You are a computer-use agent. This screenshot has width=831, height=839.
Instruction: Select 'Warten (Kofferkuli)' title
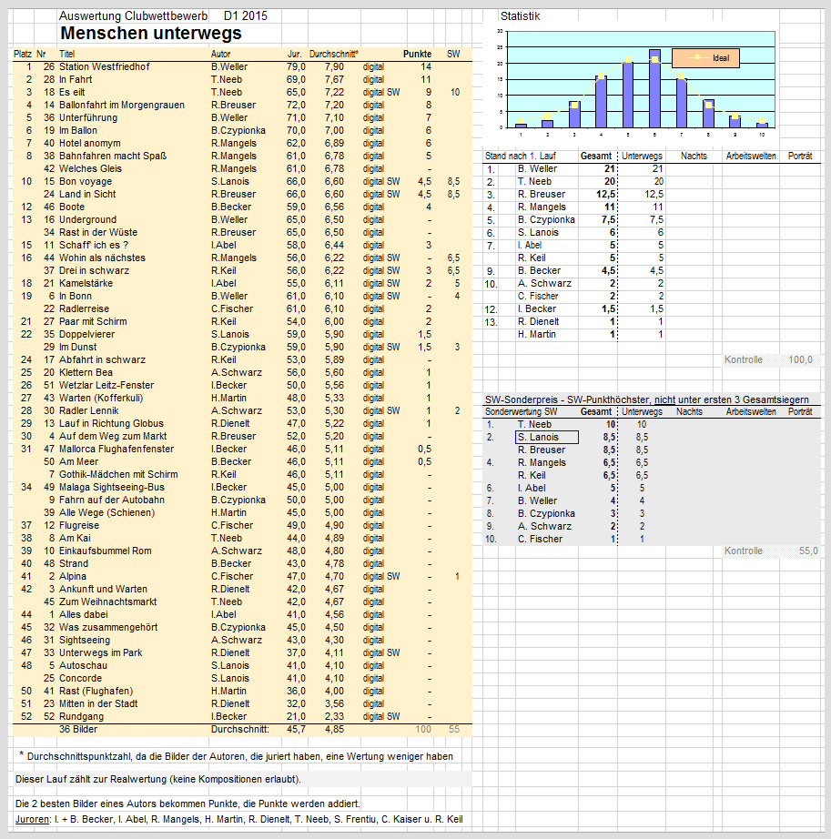(x=101, y=398)
